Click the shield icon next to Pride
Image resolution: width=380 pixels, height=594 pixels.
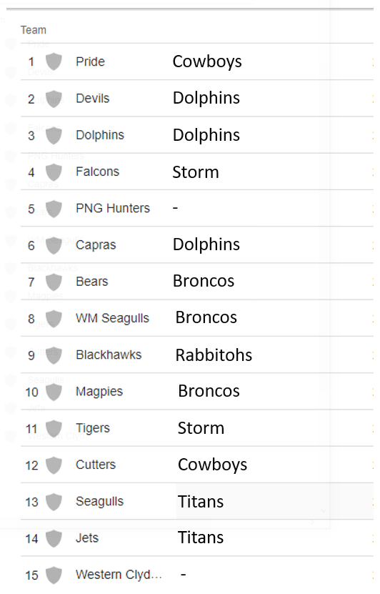point(54,61)
